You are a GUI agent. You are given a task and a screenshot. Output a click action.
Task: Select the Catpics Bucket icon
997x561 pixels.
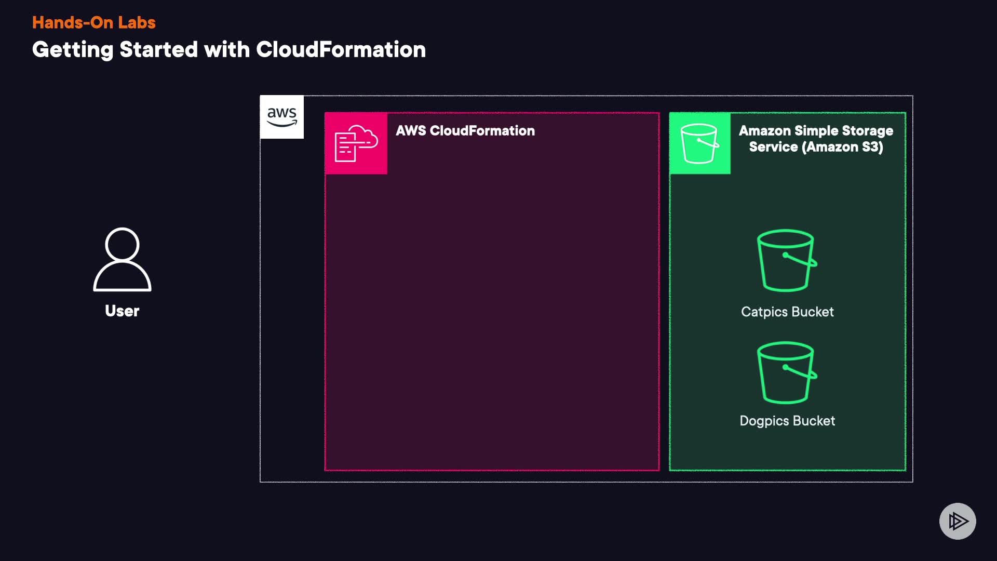click(x=786, y=261)
